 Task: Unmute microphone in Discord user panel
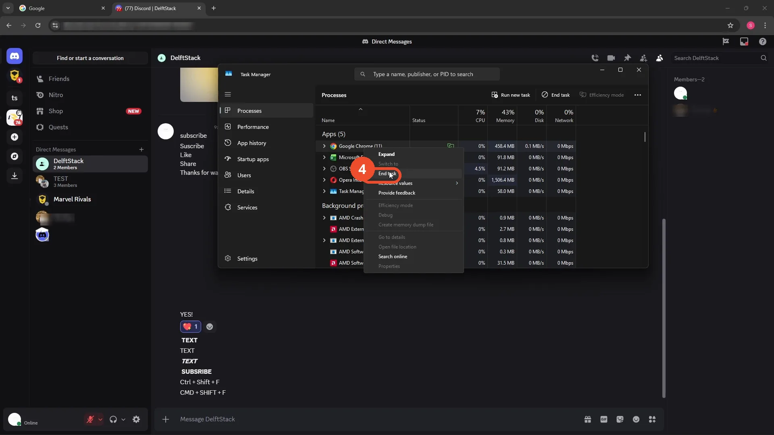90,419
